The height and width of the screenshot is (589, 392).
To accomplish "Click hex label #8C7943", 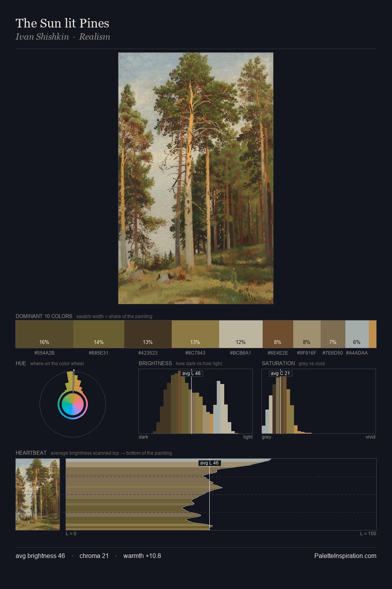I will point(195,353).
